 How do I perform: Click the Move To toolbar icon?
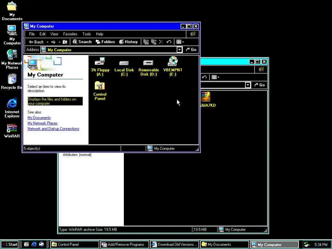[146, 42]
